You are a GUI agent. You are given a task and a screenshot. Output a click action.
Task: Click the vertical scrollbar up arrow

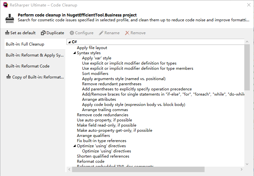click(x=247, y=42)
